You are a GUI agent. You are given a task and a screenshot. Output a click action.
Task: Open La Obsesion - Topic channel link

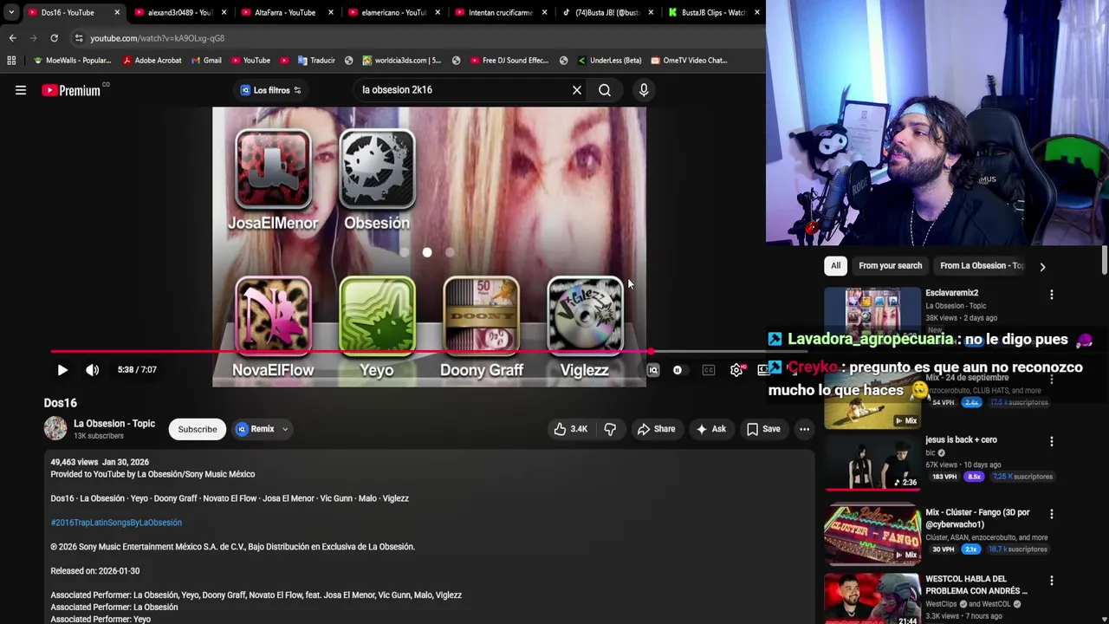click(x=114, y=424)
